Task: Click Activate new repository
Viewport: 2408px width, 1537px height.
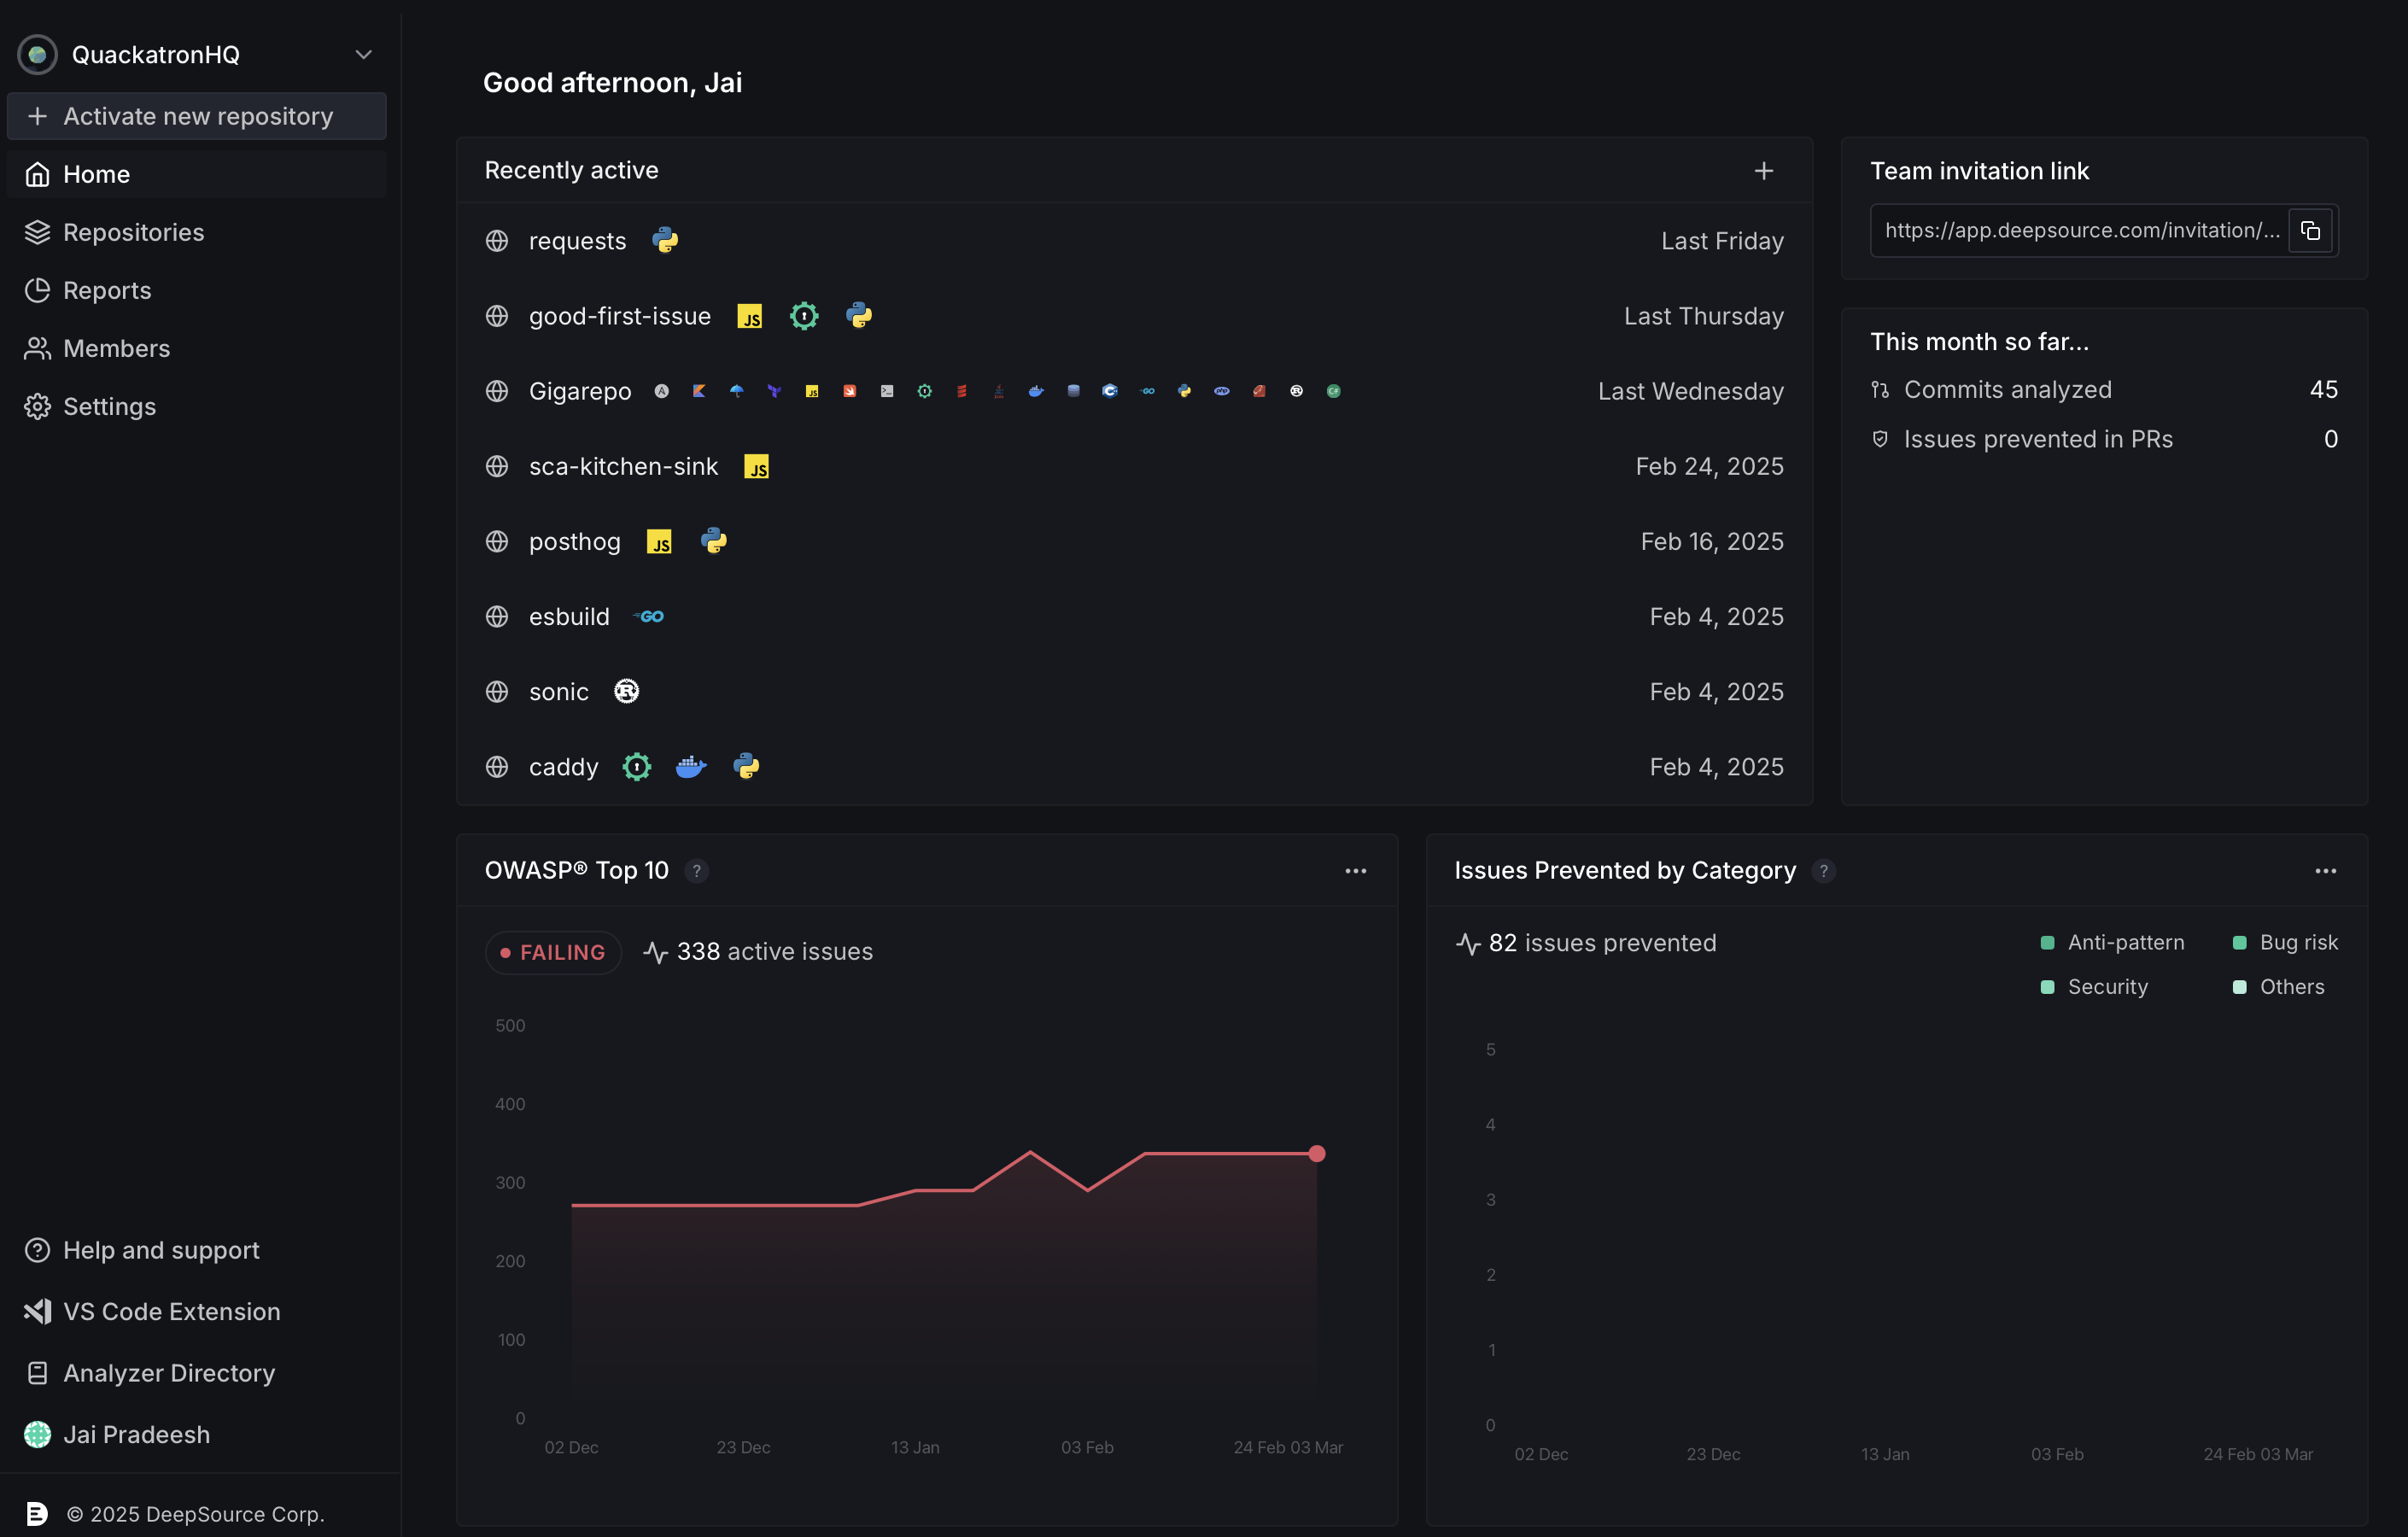Action: tap(197, 117)
